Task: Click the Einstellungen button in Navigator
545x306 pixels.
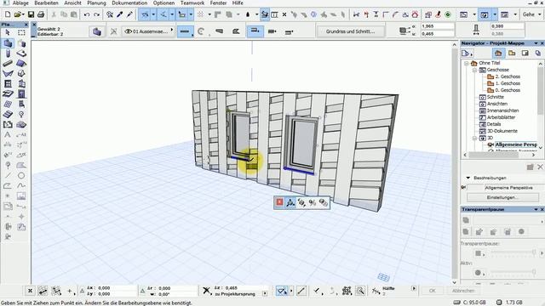Action: point(502,197)
